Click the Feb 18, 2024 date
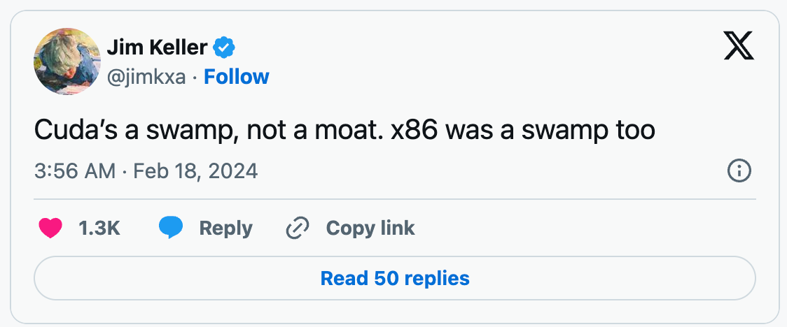The width and height of the screenshot is (787, 327). pyautogui.click(x=195, y=170)
